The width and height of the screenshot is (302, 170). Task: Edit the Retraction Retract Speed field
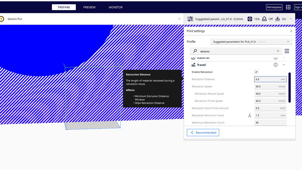[x=270, y=94]
